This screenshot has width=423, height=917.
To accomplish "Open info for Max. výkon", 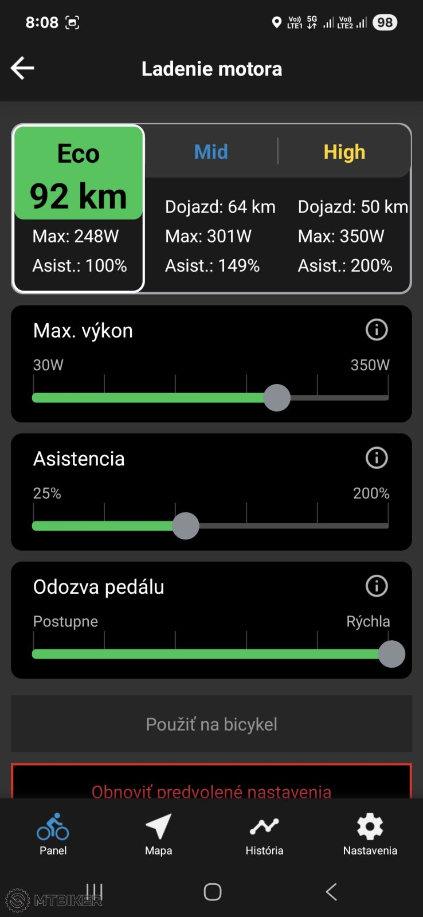I will (x=377, y=330).
